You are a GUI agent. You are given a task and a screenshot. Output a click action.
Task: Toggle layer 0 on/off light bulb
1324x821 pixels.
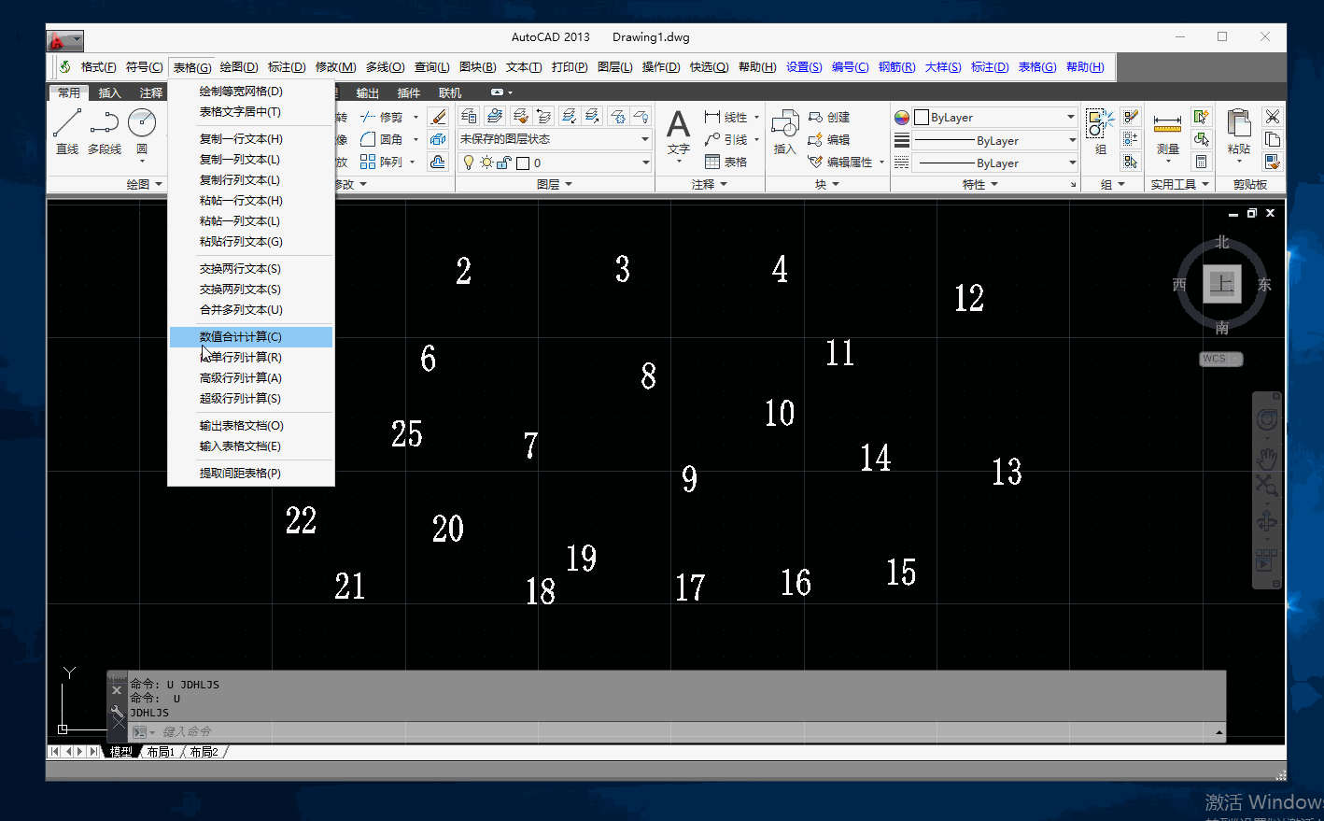tap(469, 163)
